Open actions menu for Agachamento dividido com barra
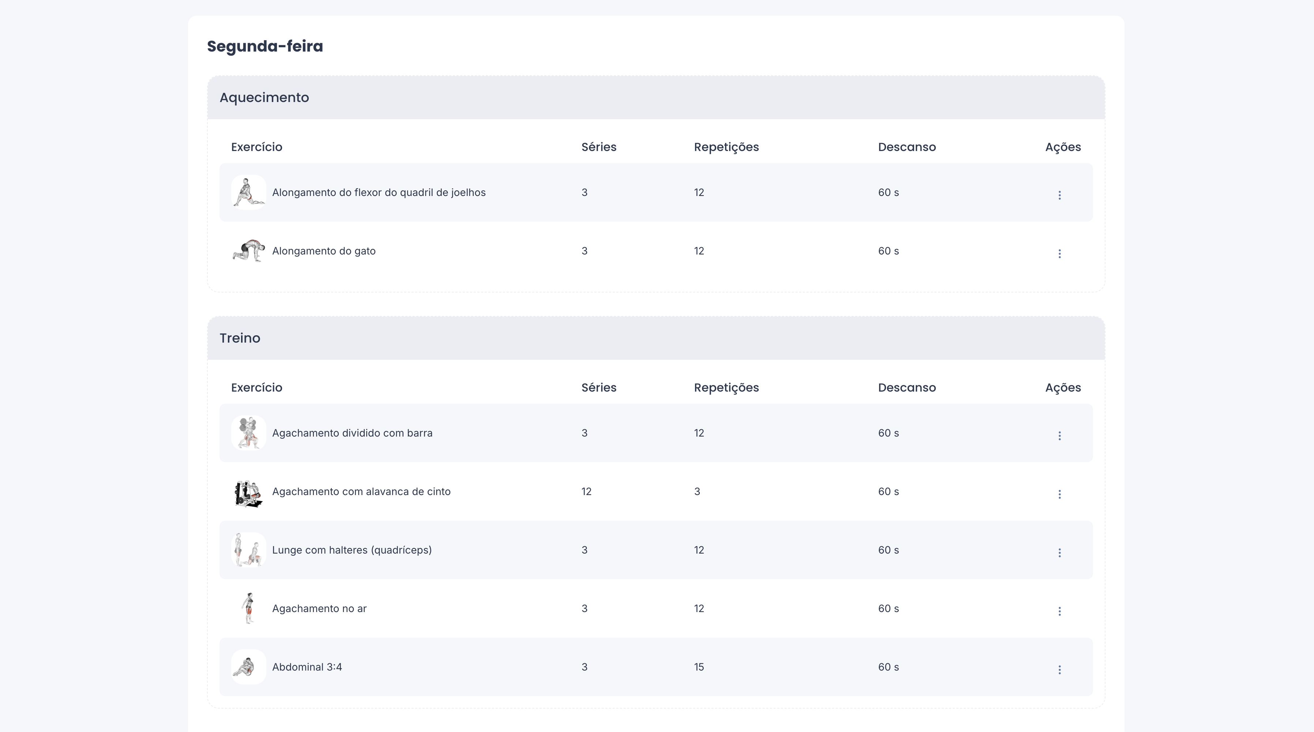The height and width of the screenshot is (732, 1314). (1060, 436)
